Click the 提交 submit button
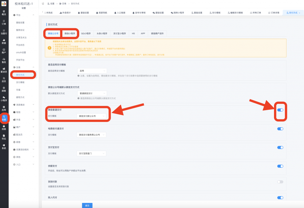This screenshot has height=208, width=304. 87,205
